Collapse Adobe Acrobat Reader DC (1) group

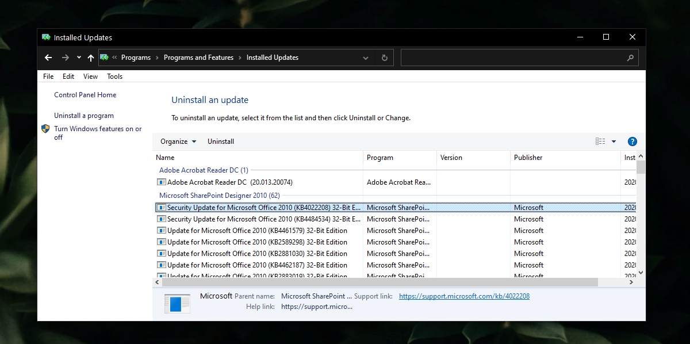pyautogui.click(x=204, y=170)
